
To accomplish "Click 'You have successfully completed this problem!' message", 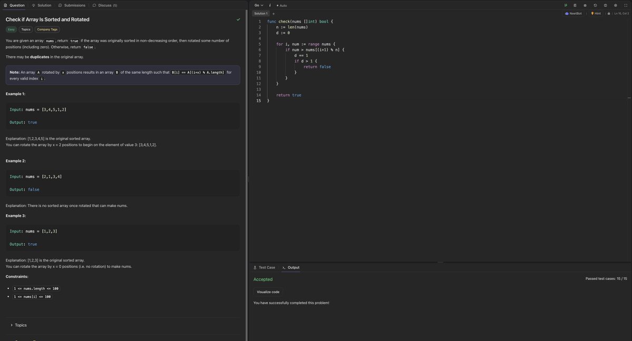I will pyautogui.click(x=291, y=303).
